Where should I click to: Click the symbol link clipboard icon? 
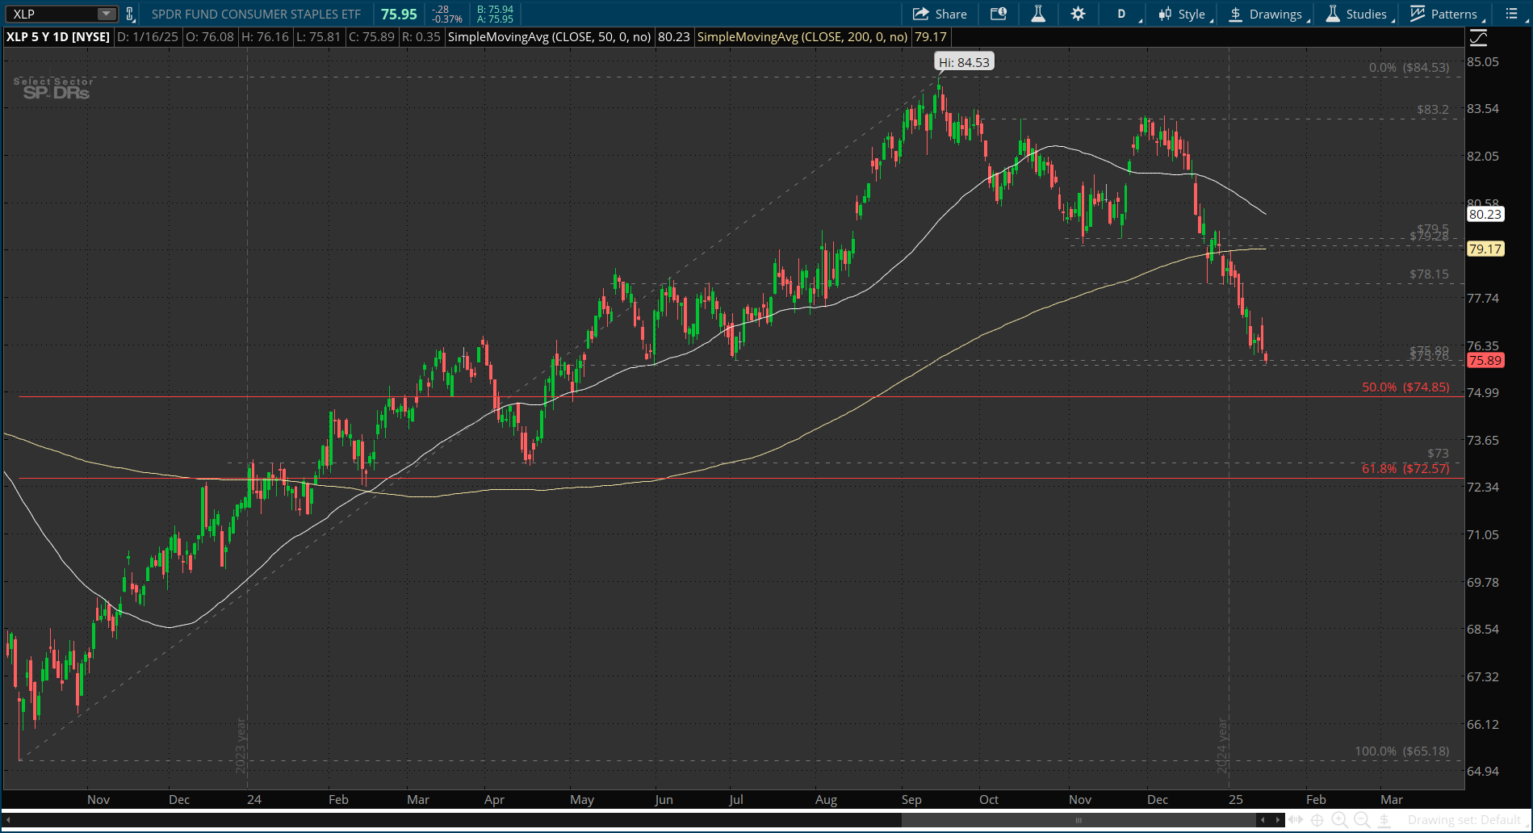[129, 14]
